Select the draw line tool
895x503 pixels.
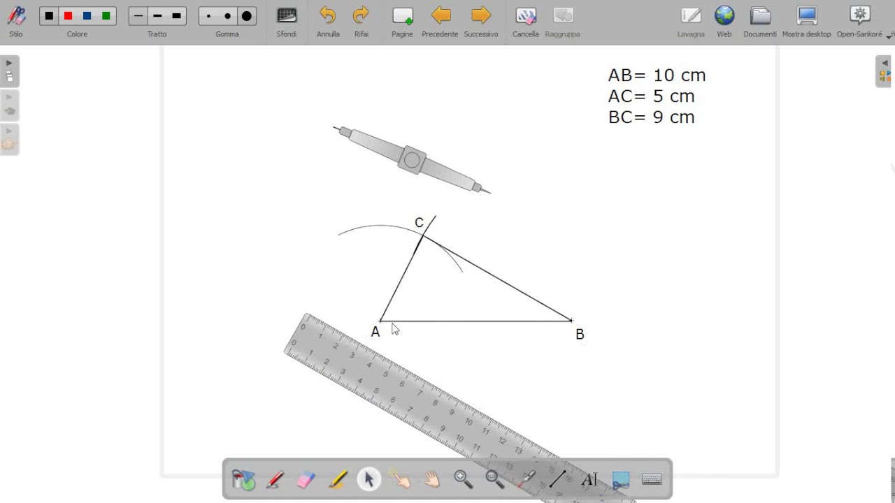coord(557,479)
